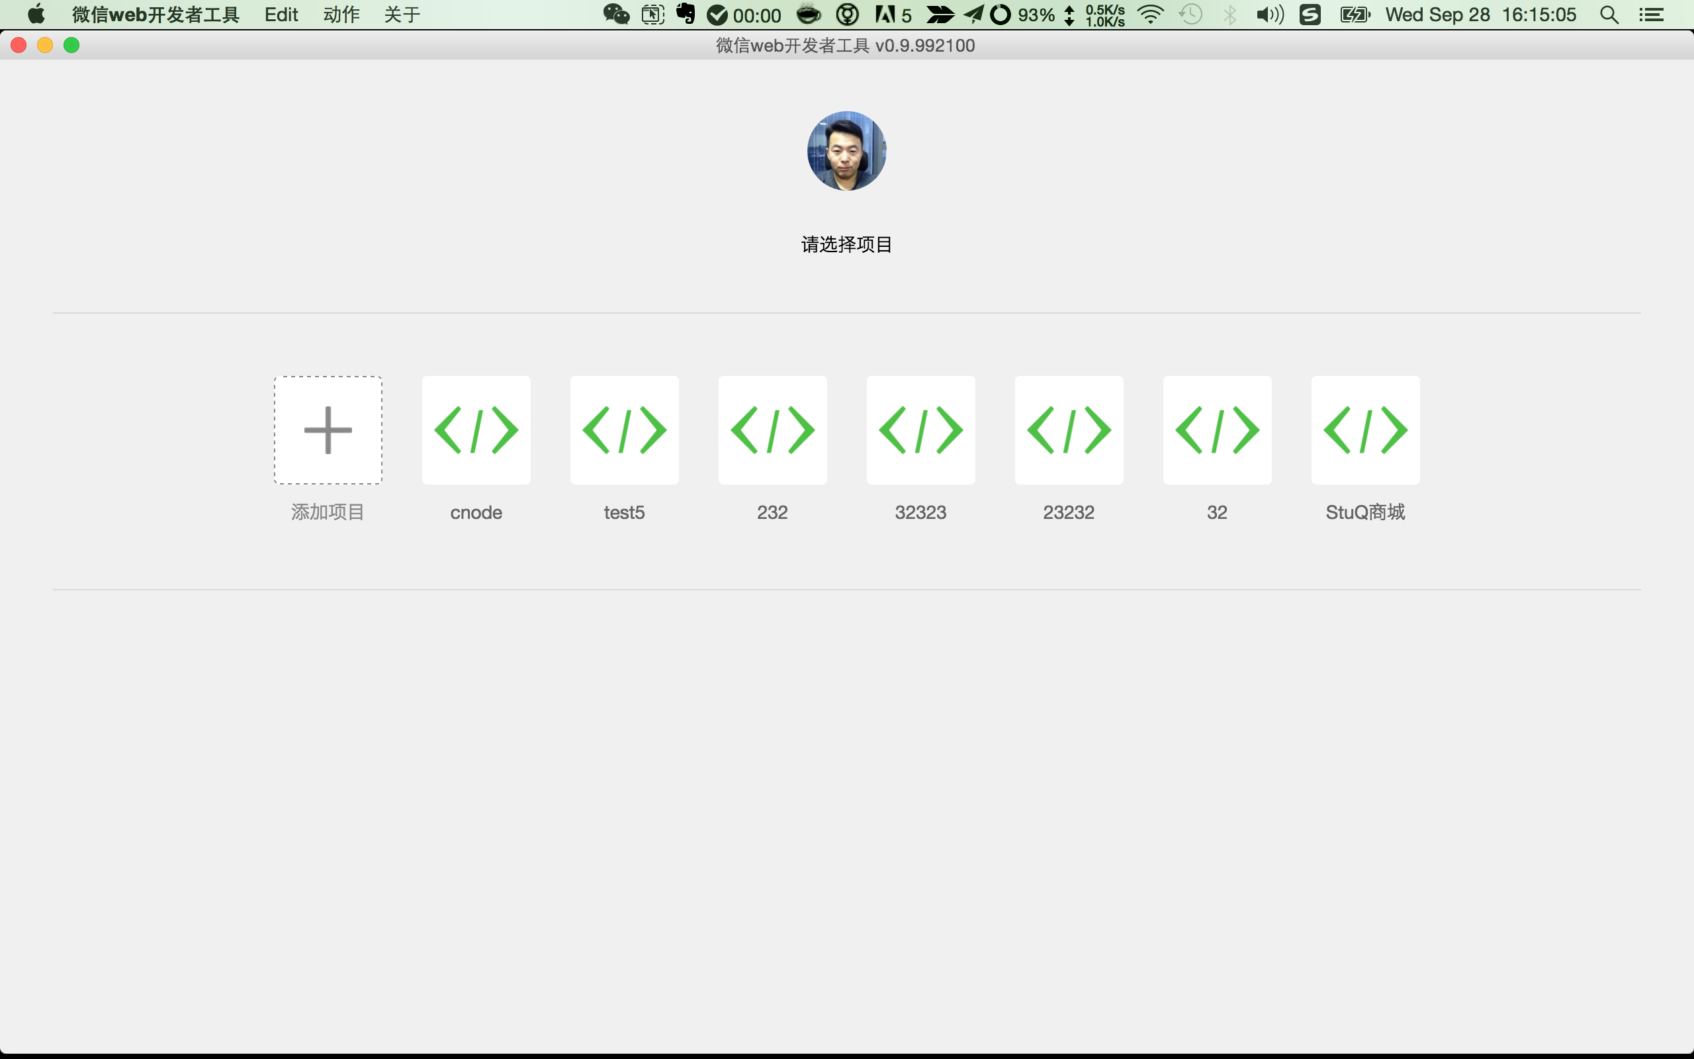Open the 232 project icon
Viewport: 1694px width, 1059px height.
(772, 430)
